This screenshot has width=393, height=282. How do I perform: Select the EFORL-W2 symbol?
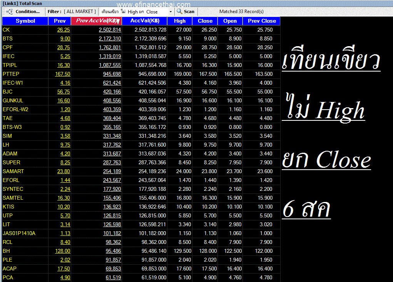(15, 109)
